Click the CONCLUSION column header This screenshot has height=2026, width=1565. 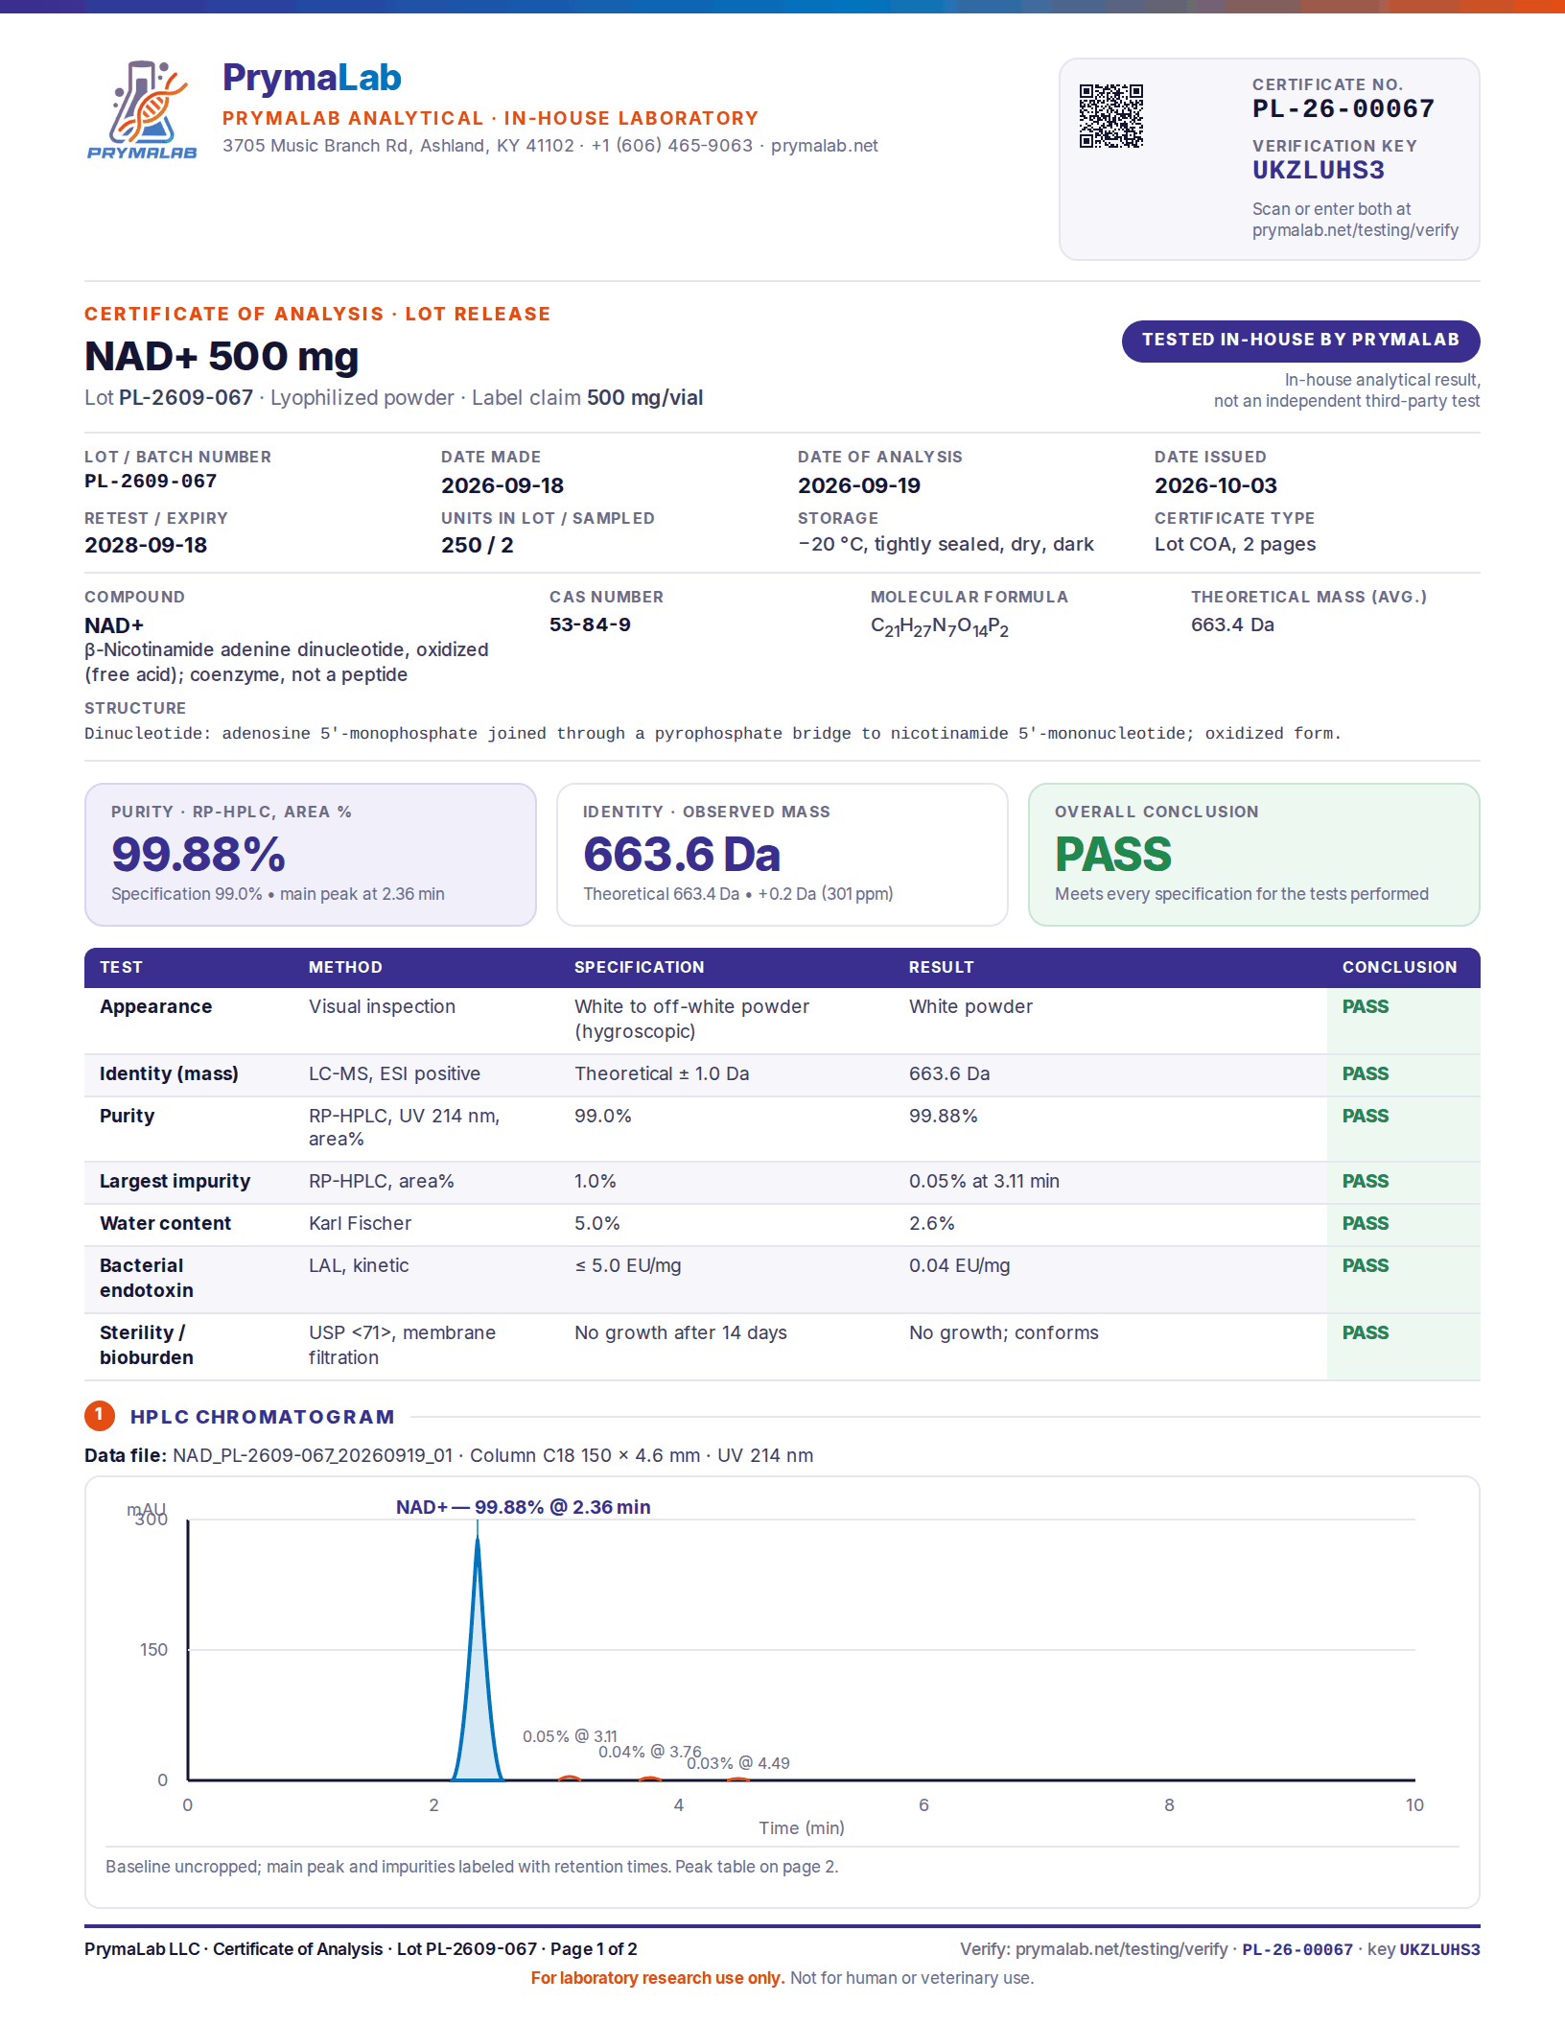[1399, 967]
